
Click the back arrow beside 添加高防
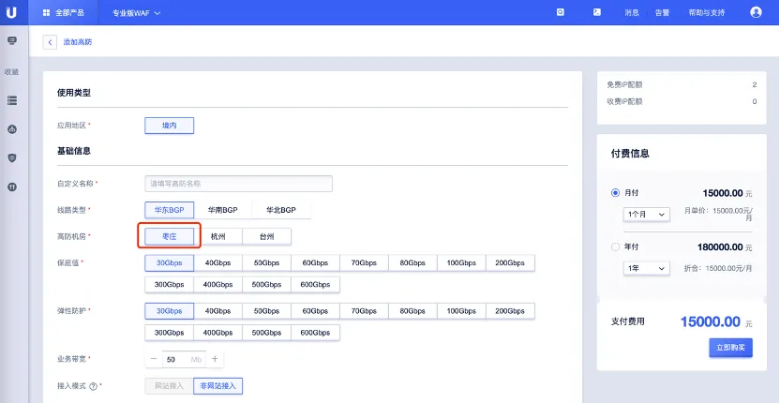tap(50, 42)
